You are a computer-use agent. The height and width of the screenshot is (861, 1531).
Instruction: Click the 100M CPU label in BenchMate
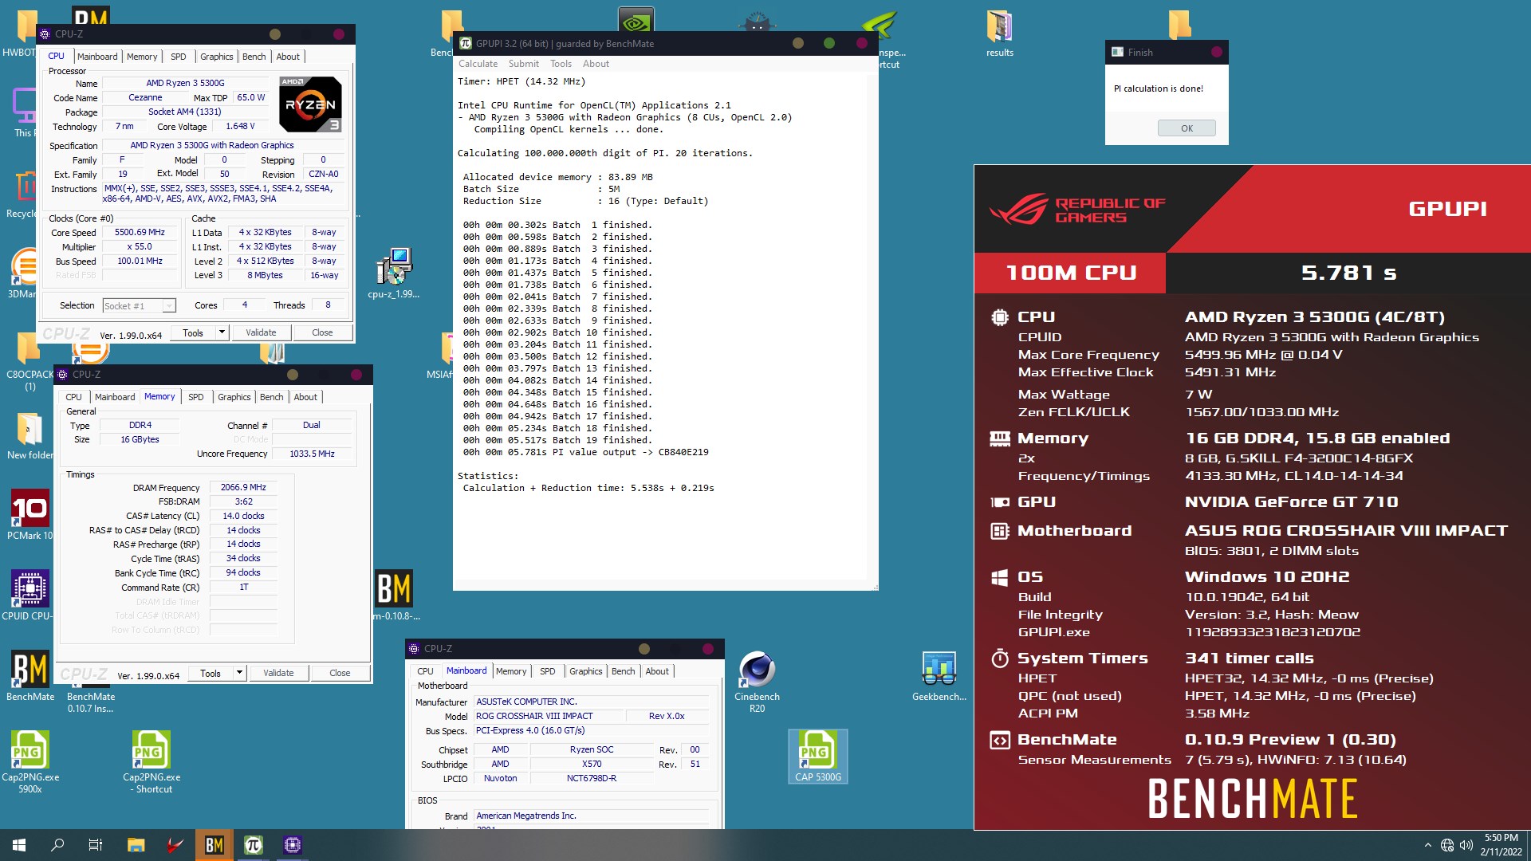pyautogui.click(x=1071, y=273)
